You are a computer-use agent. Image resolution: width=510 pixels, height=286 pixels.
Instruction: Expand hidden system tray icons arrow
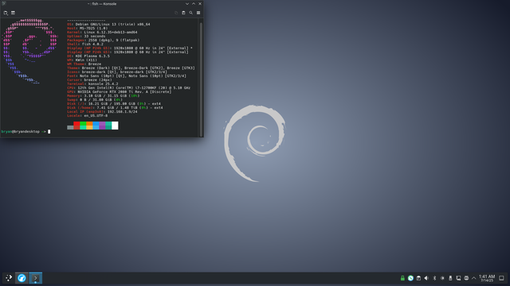click(474, 278)
